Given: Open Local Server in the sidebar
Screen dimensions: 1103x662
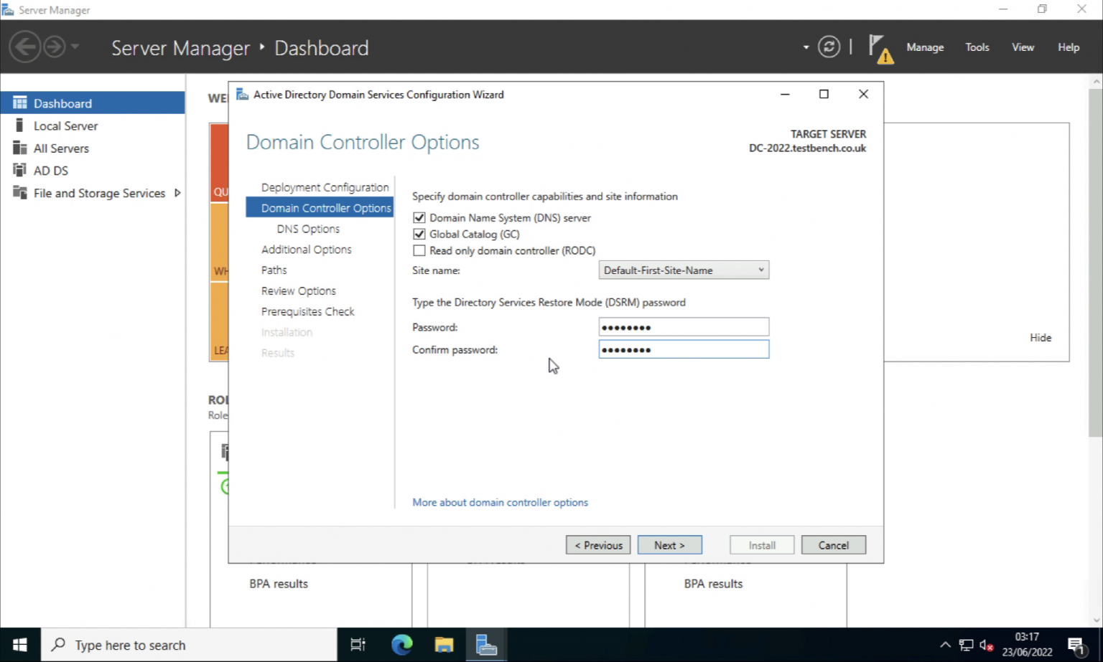Looking at the screenshot, I should [65, 126].
